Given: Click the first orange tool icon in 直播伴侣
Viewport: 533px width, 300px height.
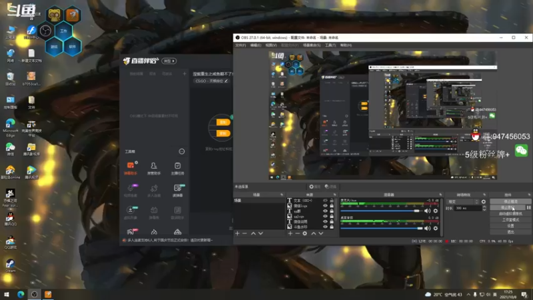Looking at the screenshot, I should 131,168.
